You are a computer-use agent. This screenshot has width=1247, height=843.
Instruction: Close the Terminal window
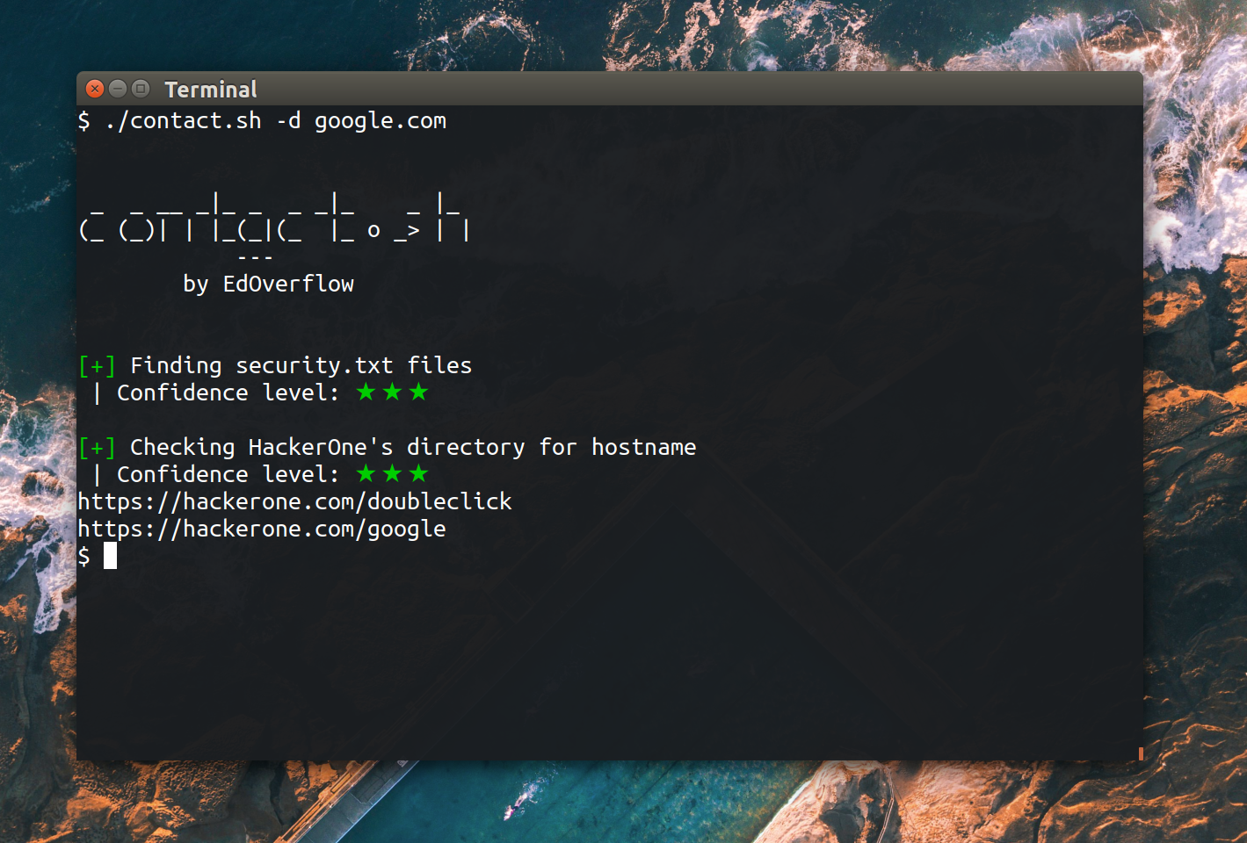click(95, 89)
